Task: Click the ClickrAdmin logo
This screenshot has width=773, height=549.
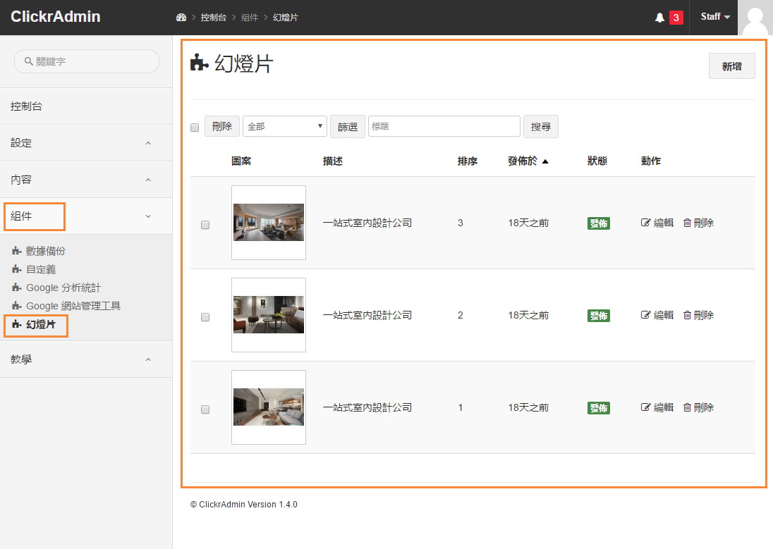Action: (55, 16)
